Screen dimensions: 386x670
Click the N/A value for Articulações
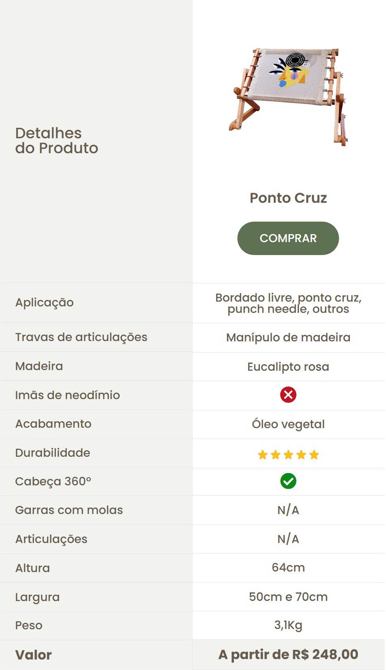[288, 539]
